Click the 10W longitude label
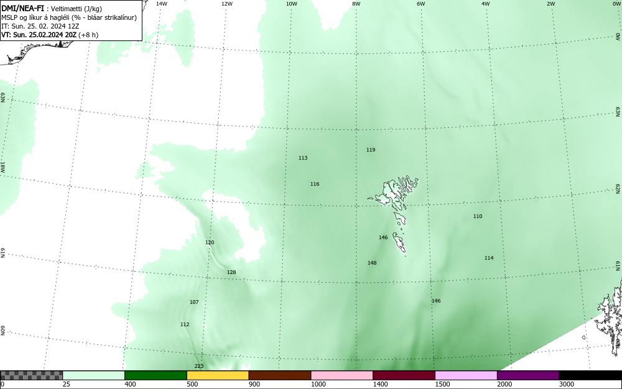The image size is (622, 389). pos(292,4)
